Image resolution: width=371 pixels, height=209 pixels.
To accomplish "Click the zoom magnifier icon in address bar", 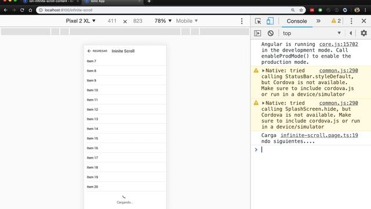I will 293,10.
